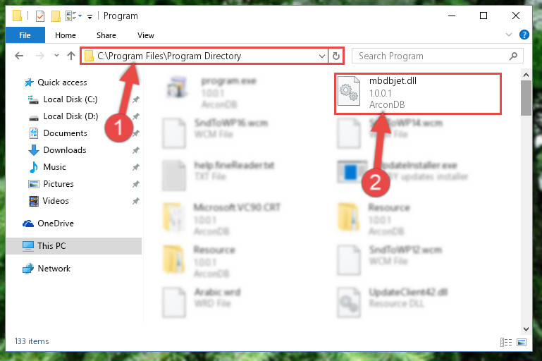Image resolution: width=542 pixels, height=361 pixels.
Task: Unpin Downloads from Quick access
Action: pos(135,150)
